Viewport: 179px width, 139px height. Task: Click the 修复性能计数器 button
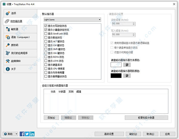(146, 118)
